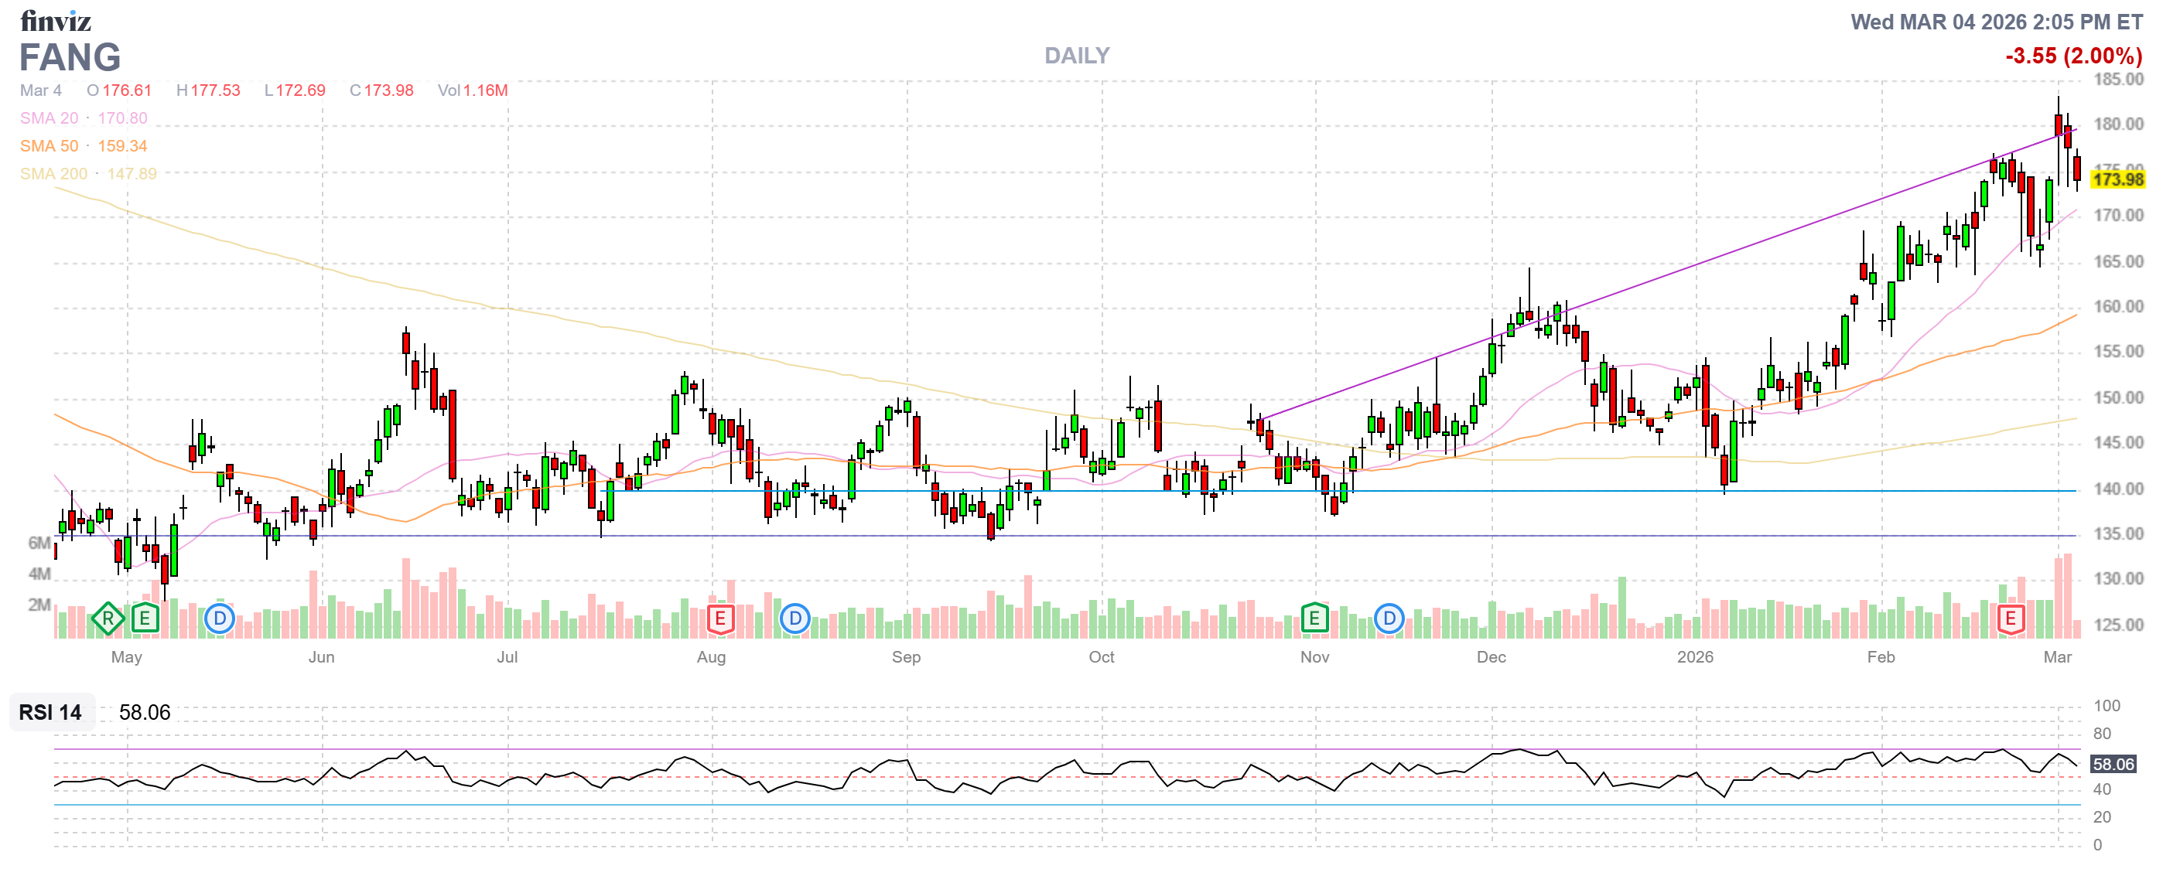Click the -3.55 (2.00%) price change text

tap(2073, 56)
